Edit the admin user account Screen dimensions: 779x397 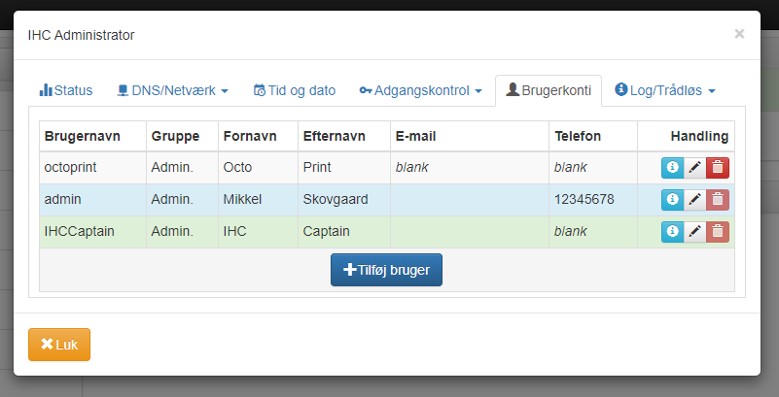pos(694,200)
